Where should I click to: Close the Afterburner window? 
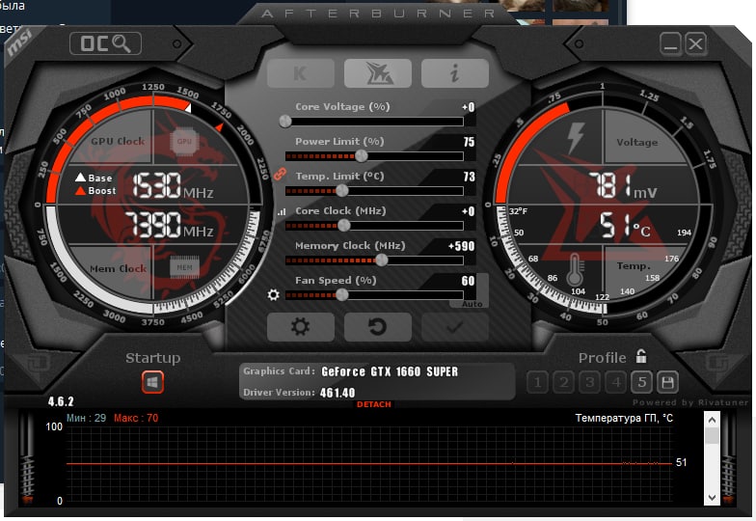696,44
